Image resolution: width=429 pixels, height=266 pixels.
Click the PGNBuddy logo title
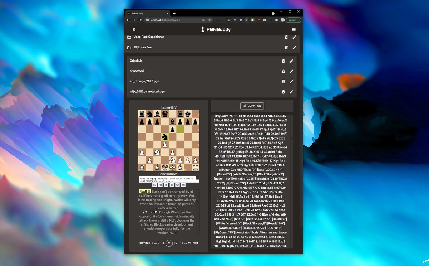tap(216, 29)
